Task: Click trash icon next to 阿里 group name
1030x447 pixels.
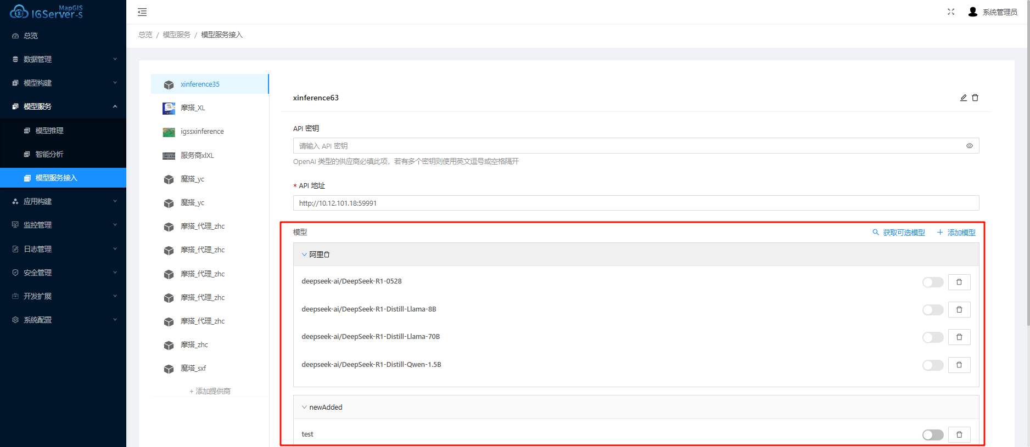Action: pos(327,254)
